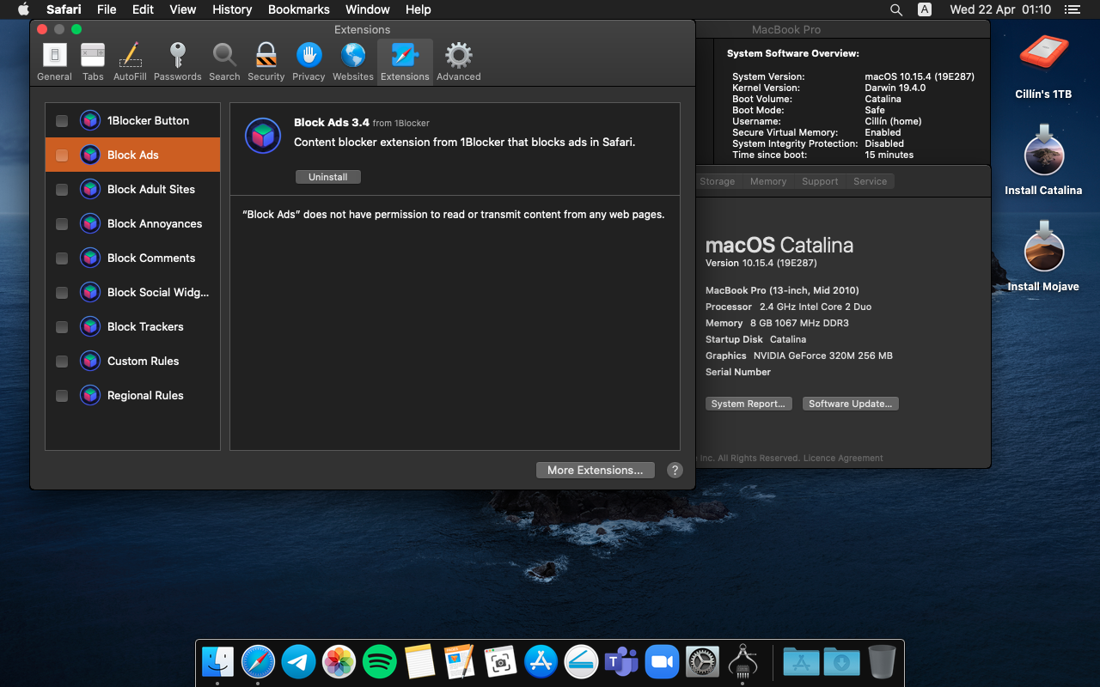Enable the Block Annoyances checkbox
Image resolution: width=1100 pixels, height=687 pixels.
click(62, 224)
